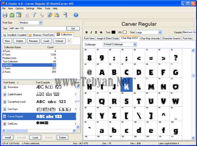
Task: Select the E Fonts collection
Action: (29, 54)
